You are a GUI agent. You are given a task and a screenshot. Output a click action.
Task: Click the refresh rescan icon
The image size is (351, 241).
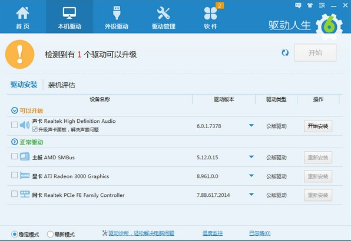tap(285, 53)
